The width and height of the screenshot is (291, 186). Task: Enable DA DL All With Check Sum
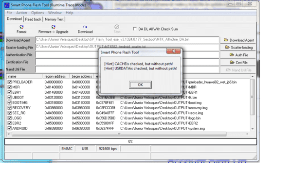tap(135, 29)
